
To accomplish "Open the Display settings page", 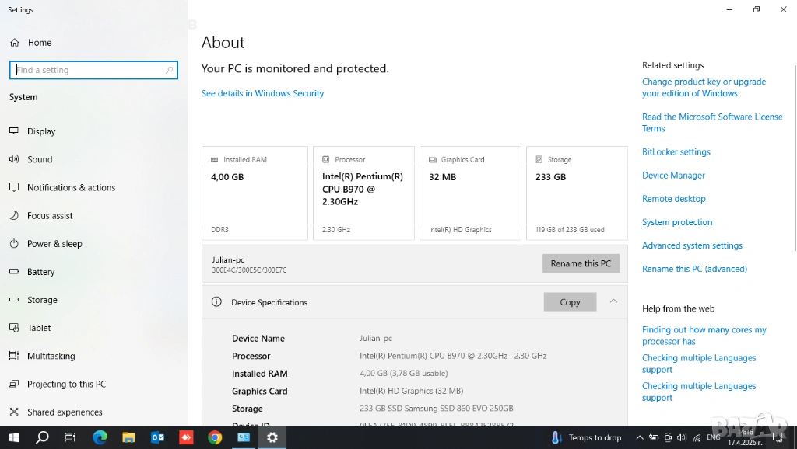I will [x=41, y=131].
